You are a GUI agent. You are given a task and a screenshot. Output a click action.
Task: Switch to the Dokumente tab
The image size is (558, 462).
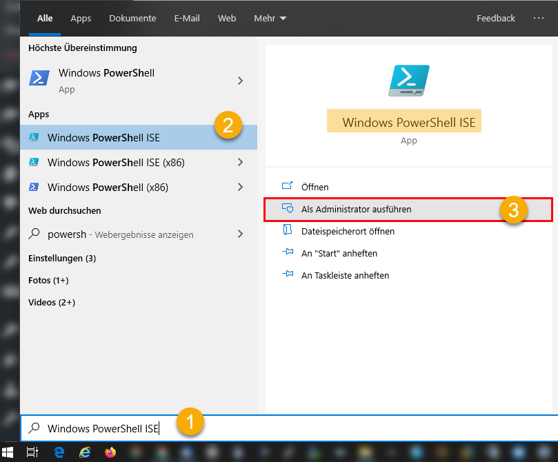pos(132,18)
